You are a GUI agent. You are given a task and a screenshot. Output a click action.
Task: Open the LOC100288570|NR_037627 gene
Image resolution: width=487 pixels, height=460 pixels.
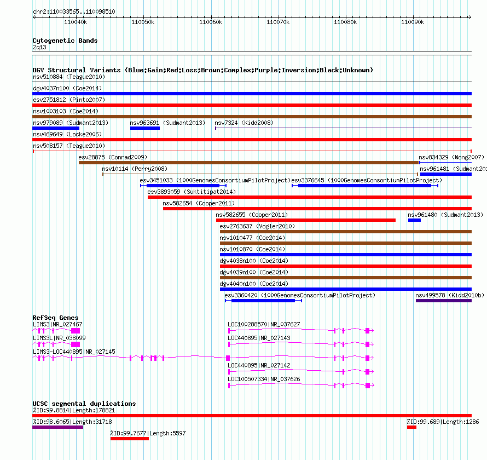click(301, 331)
